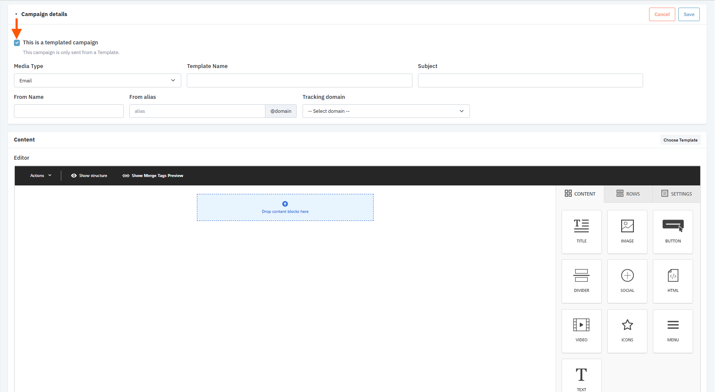This screenshot has width=715, height=392.
Task: Add a Button content block
Action: [x=673, y=232]
